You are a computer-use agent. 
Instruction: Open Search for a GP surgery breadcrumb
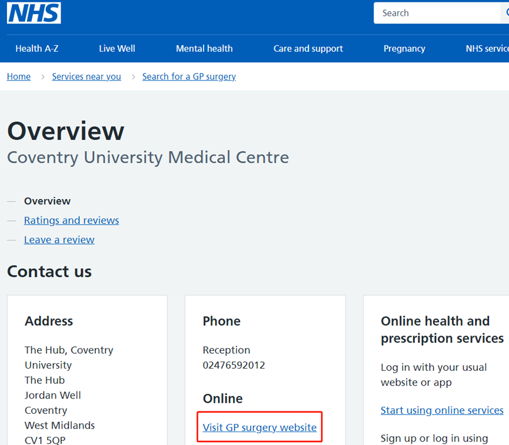coord(189,76)
